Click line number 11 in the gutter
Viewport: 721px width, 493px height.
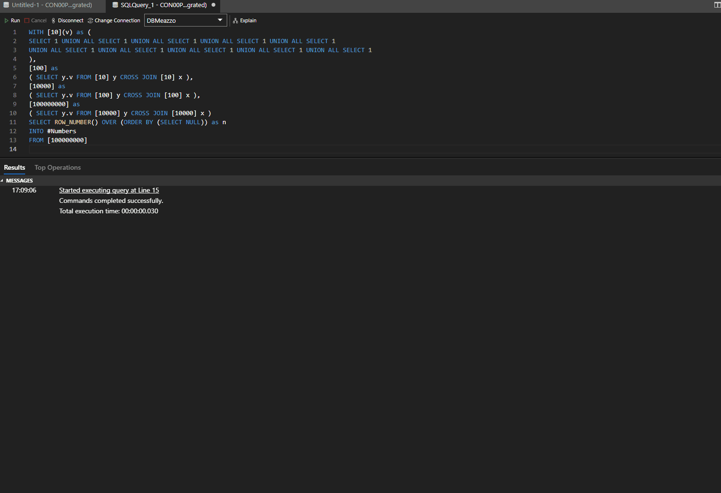point(13,122)
